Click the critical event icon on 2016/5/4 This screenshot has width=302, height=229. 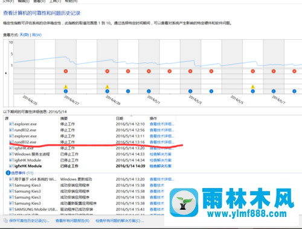click(211, 71)
